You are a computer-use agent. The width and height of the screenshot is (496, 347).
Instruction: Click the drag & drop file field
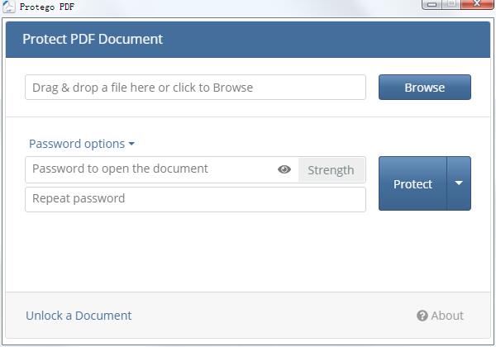point(195,88)
